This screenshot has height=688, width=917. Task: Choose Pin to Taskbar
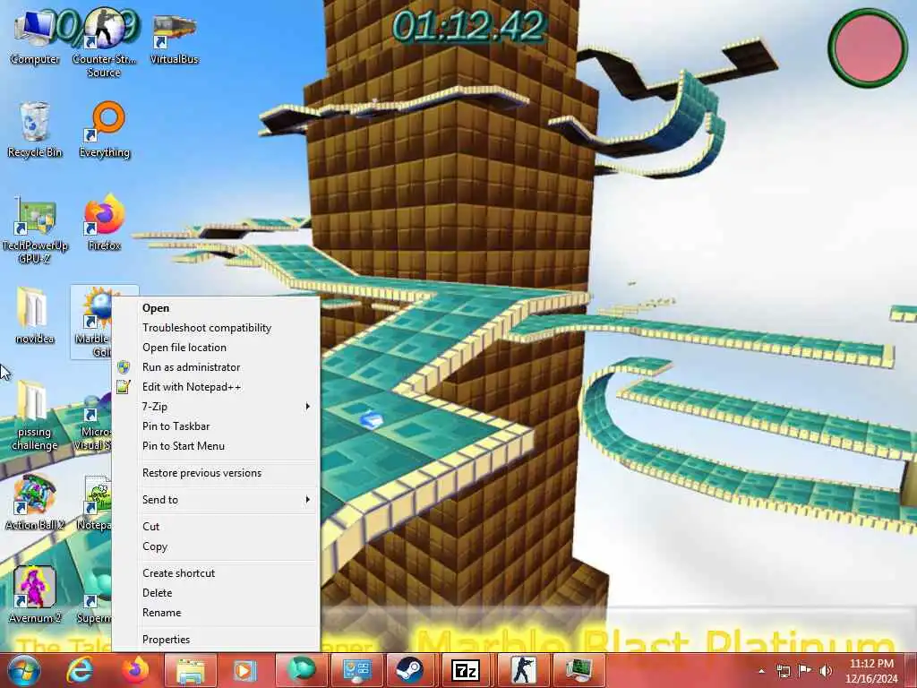point(215,426)
